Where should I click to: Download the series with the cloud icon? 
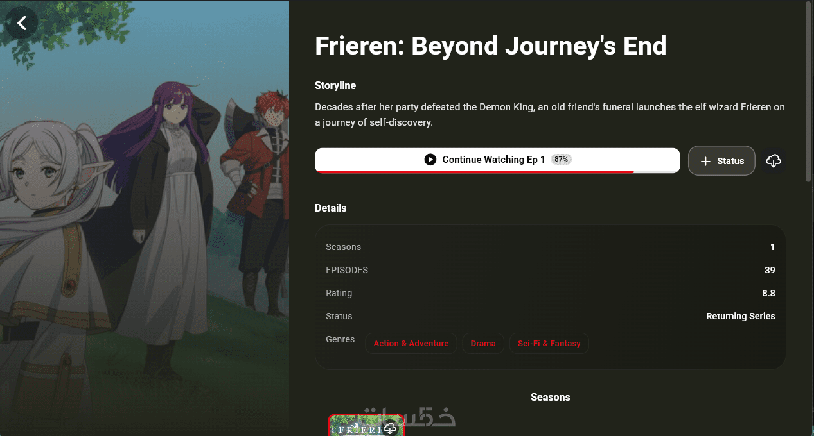click(774, 161)
